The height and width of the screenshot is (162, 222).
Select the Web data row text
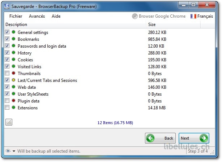point(27,87)
